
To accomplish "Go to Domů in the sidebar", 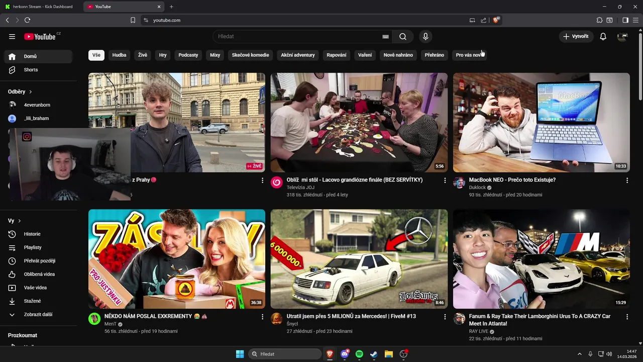I will click(38, 56).
